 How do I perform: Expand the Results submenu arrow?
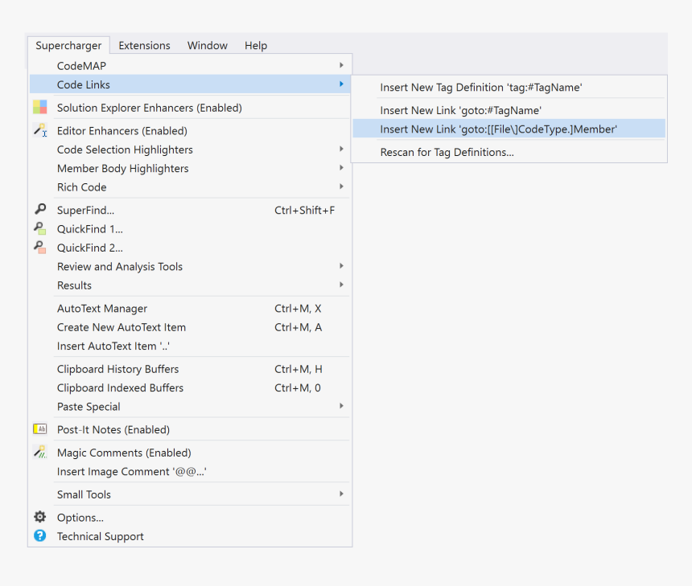342,285
